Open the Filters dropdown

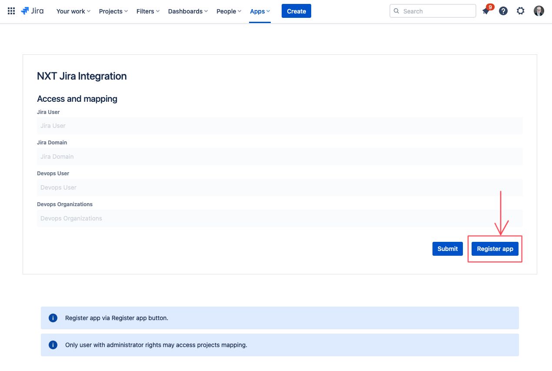tap(148, 11)
